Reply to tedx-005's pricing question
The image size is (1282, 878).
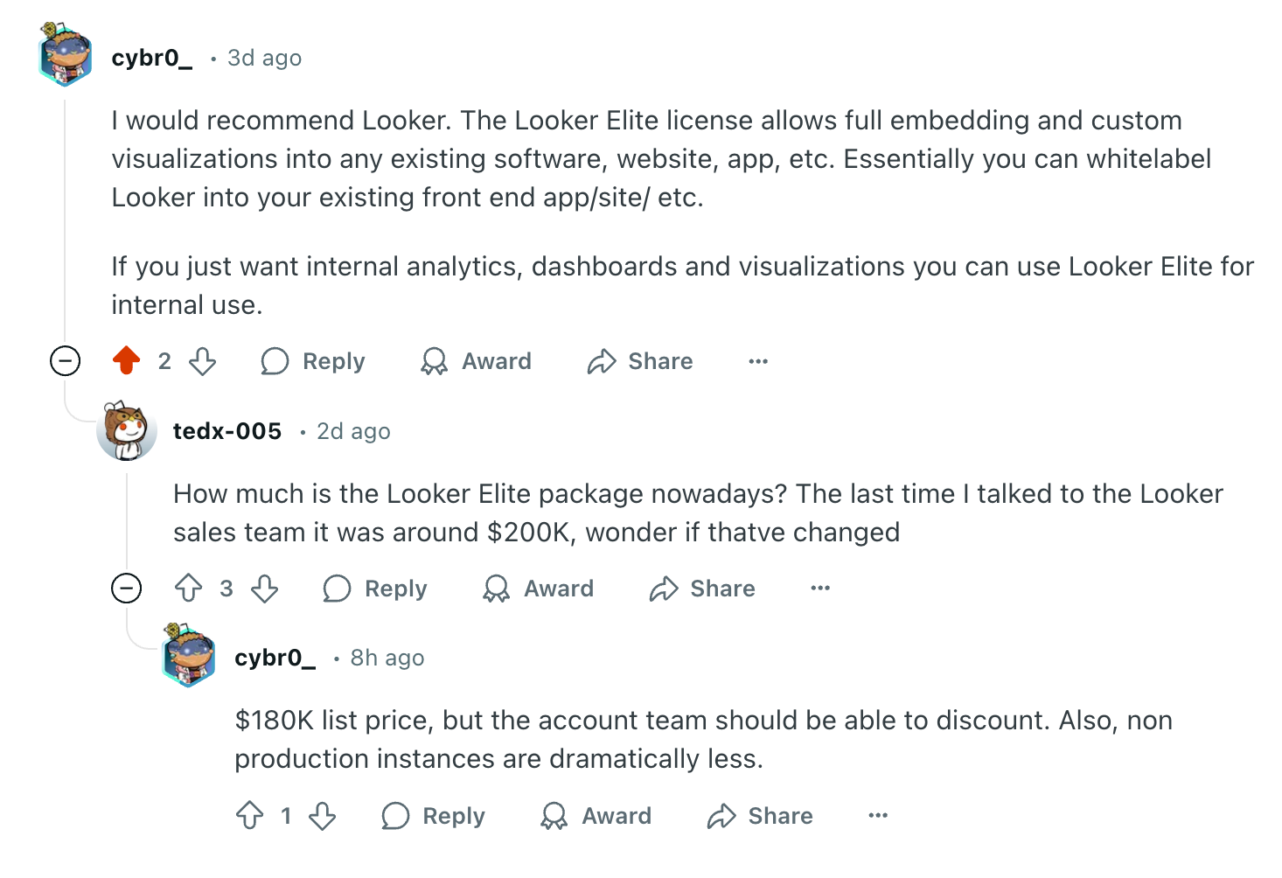click(375, 589)
